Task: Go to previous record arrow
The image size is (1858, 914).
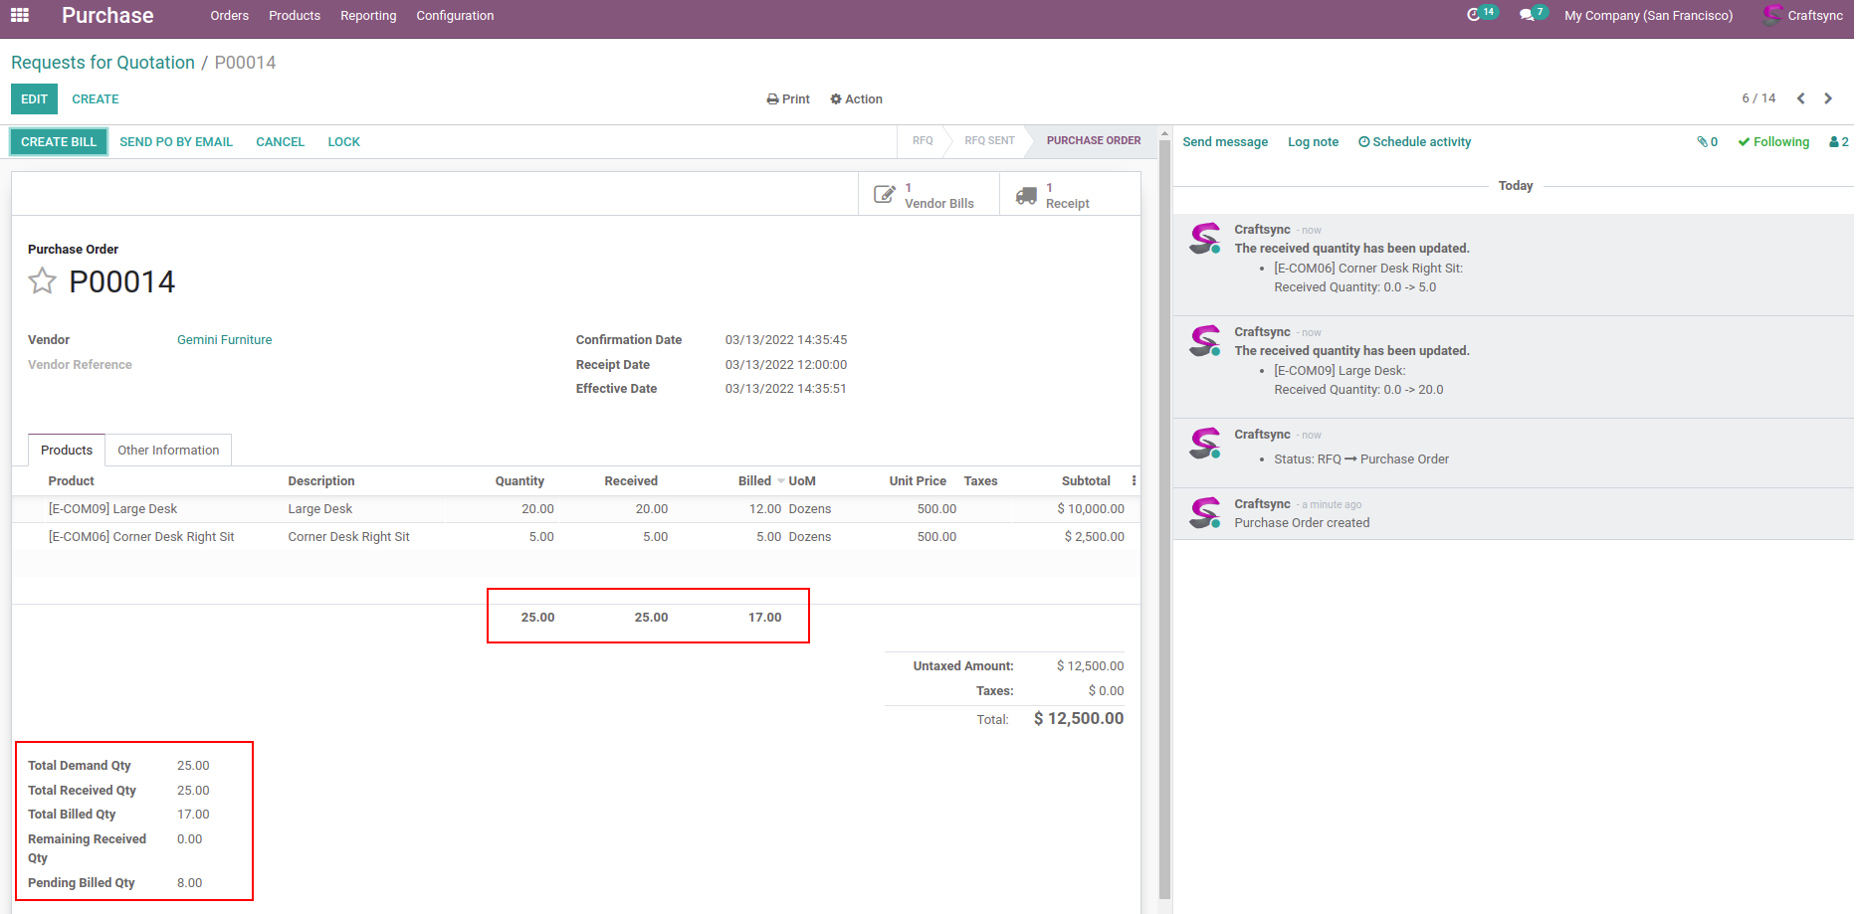Action: (1800, 98)
